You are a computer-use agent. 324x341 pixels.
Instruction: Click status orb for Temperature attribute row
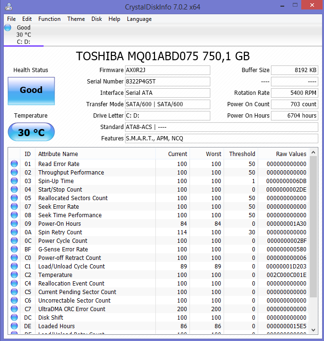tap(14, 275)
